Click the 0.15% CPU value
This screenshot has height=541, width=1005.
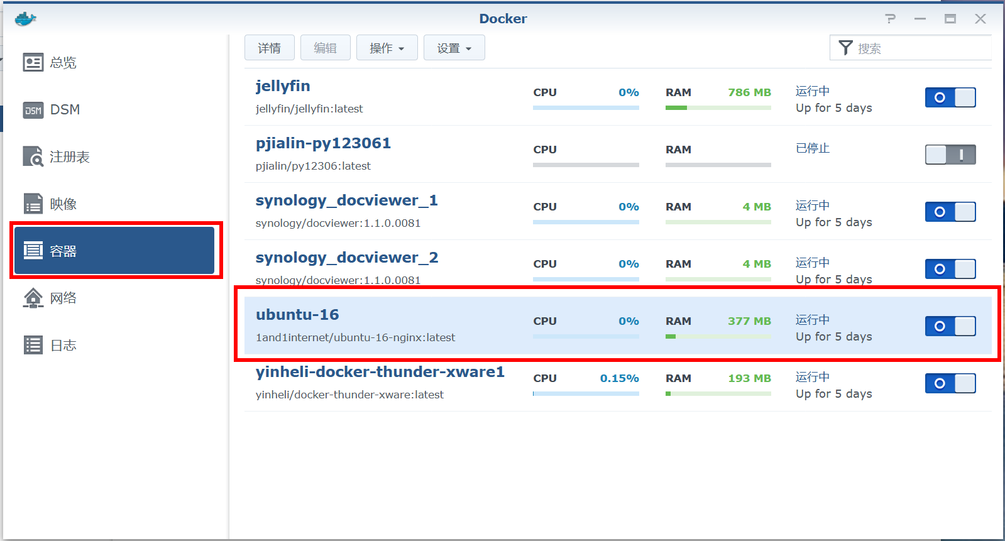click(619, 378)
